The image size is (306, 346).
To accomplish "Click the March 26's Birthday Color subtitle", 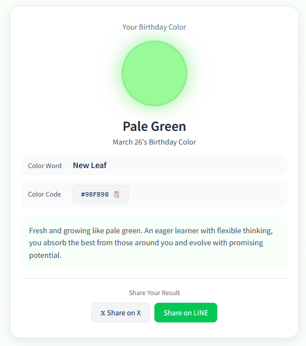I will pos(154,142).
